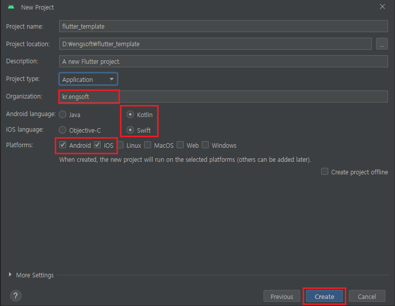The height and width of the screenshot is (306, 395).
Task: Focus the Organization field with kr.engsoft
Action: point(223,96)
